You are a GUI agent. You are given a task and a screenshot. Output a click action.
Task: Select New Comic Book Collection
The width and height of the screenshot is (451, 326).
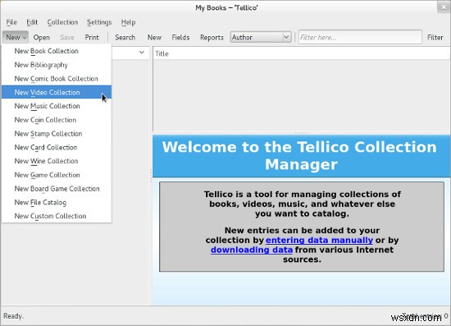57,79
